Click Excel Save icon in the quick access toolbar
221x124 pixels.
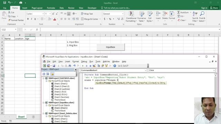pos(4,3)
